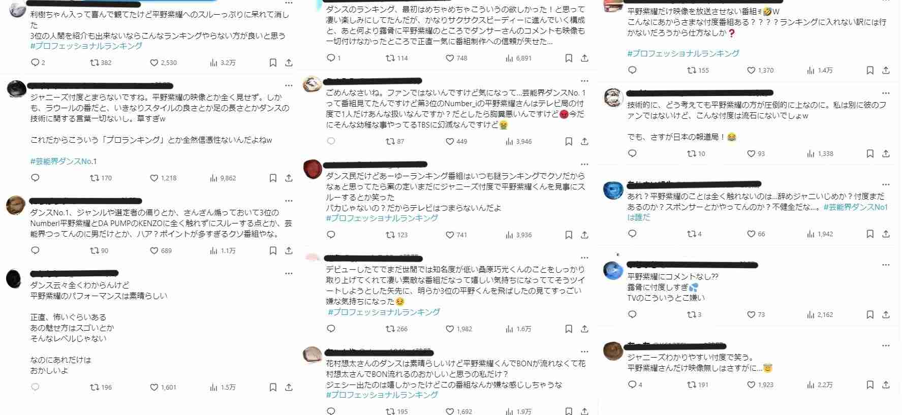Open replies on tweet with 2 comments

coord(38,63)
